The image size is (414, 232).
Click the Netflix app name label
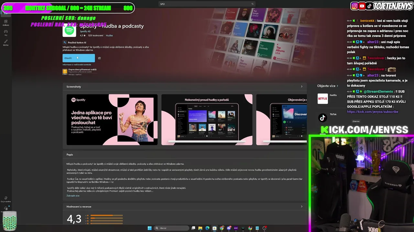pos(333,95)
